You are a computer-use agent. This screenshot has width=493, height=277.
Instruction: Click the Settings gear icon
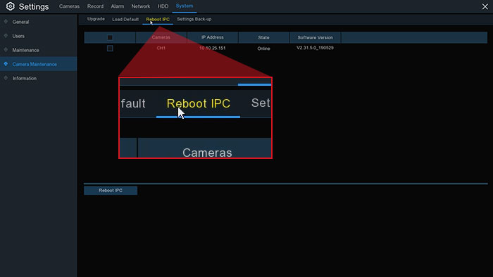click(10, 6)
